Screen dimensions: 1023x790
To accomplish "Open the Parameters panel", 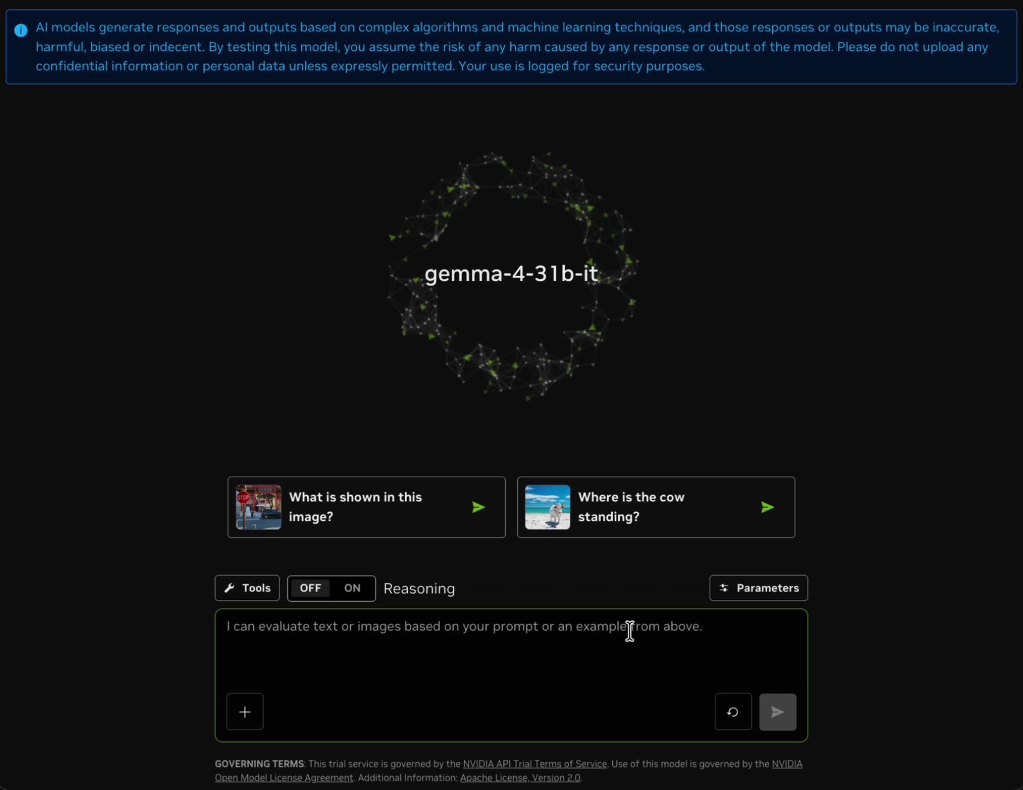I will tap(758, 588).
